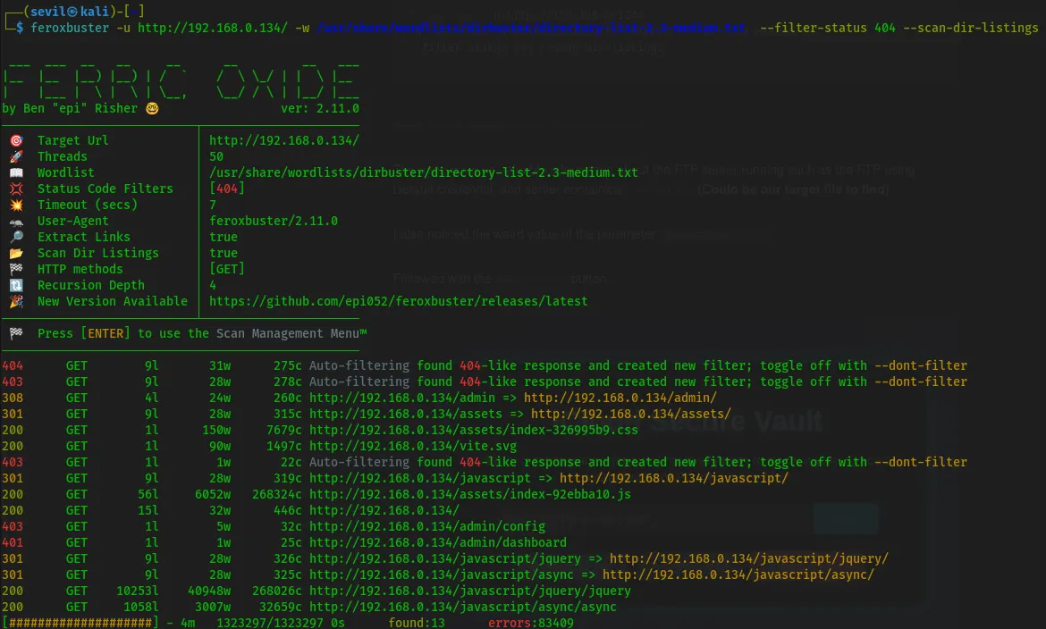Click the rocket icon next to Threads

(15, 157)
